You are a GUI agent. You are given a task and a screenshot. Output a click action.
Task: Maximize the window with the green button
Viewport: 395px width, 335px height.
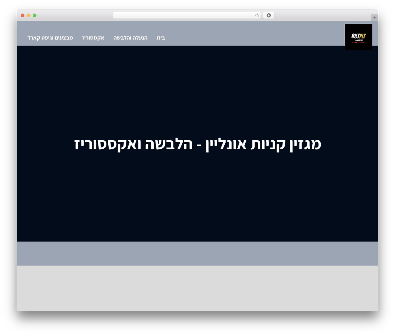tap(35, 15)
